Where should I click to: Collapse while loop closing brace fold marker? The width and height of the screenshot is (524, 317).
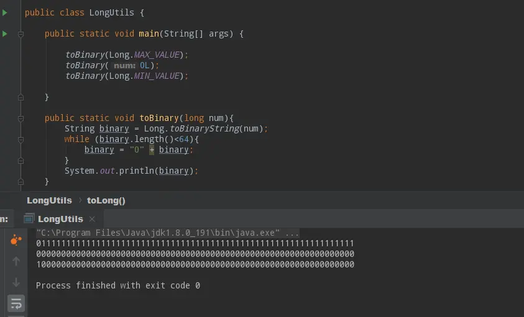(x=21, y=161)
